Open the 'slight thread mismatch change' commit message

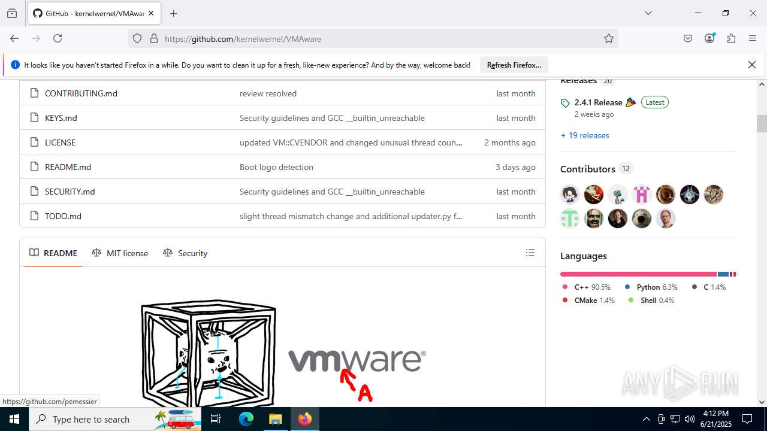tap(351, 216)
